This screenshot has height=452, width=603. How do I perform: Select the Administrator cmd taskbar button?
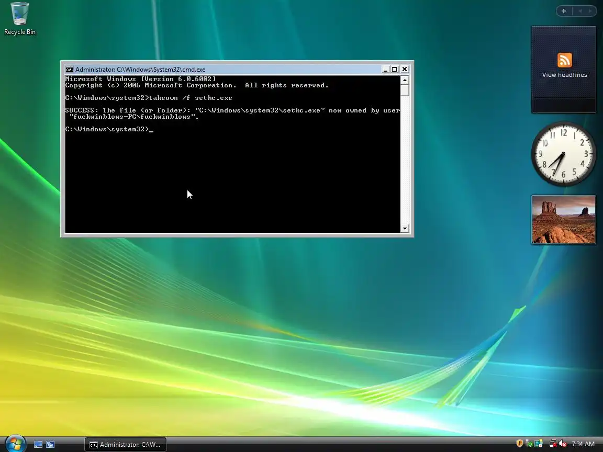coord(126,444)
